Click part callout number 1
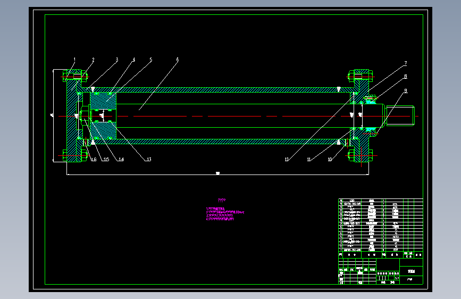The height and width of the screenshot is (299, 461). pyautogui.click(x=74, y=60)
